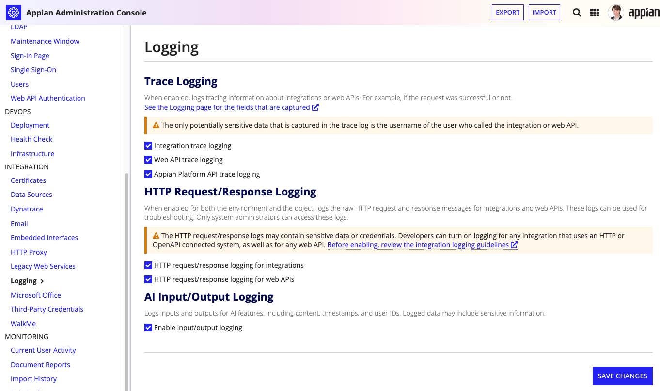Save changes to logging settings
Screen dimensions: 660x391
[x=623, y=376]
